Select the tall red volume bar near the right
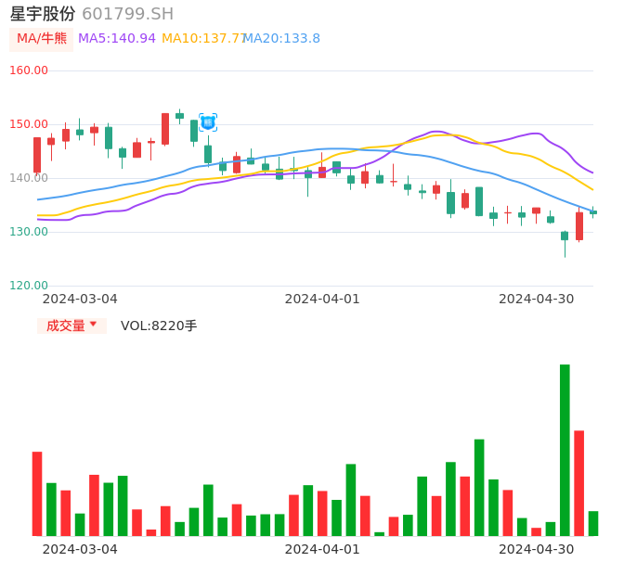This screenshot has width=637, height=562. [578, 482]
